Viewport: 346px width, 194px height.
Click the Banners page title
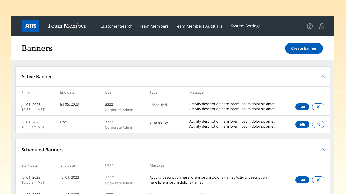click(x=37, y=48)
